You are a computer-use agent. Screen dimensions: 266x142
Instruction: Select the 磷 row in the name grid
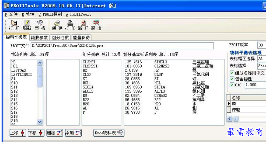[248, 104]
